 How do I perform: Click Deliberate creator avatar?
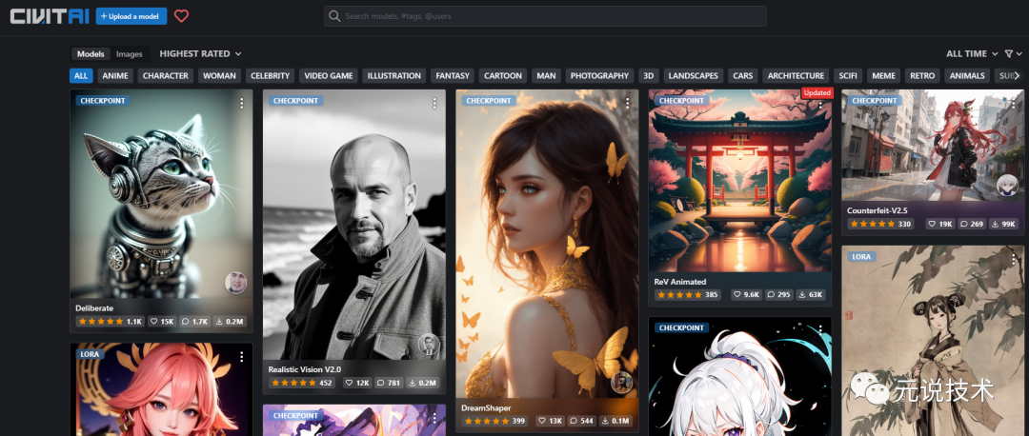[235, 283]
